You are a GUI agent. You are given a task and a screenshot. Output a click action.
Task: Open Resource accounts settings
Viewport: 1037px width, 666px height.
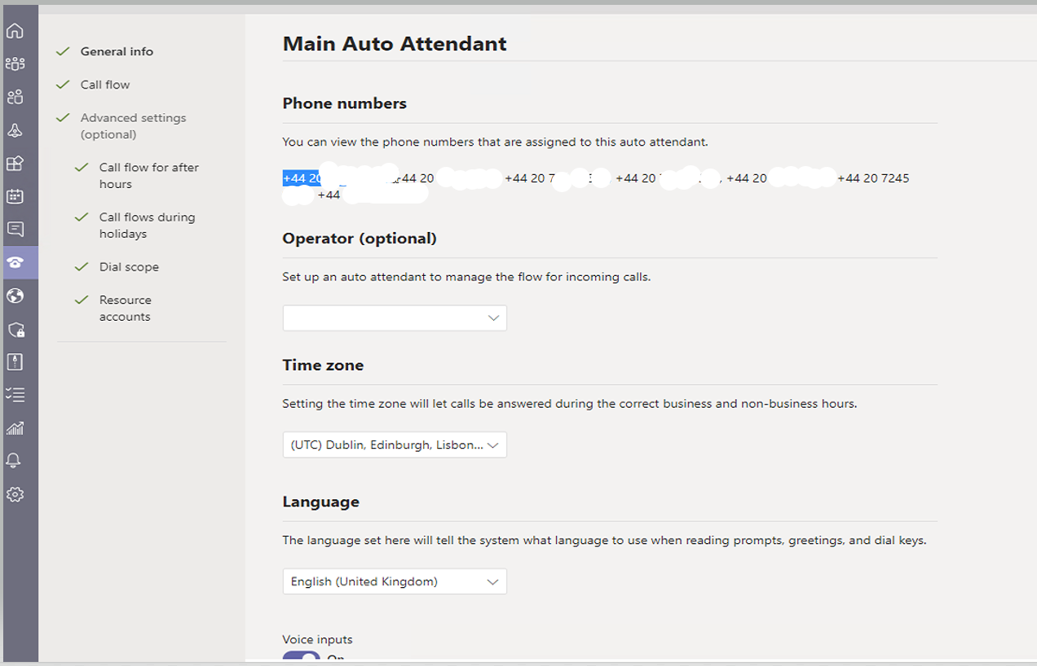pyautogui.click(x=126, y=308)
